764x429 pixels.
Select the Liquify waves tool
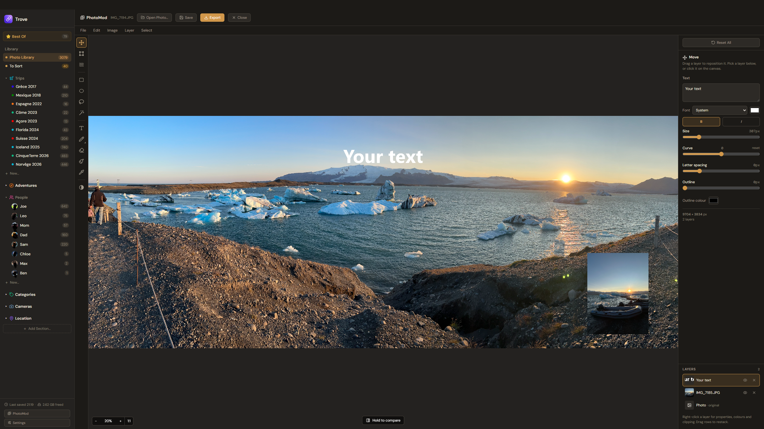pyautogui.click(x=81, y=65)
